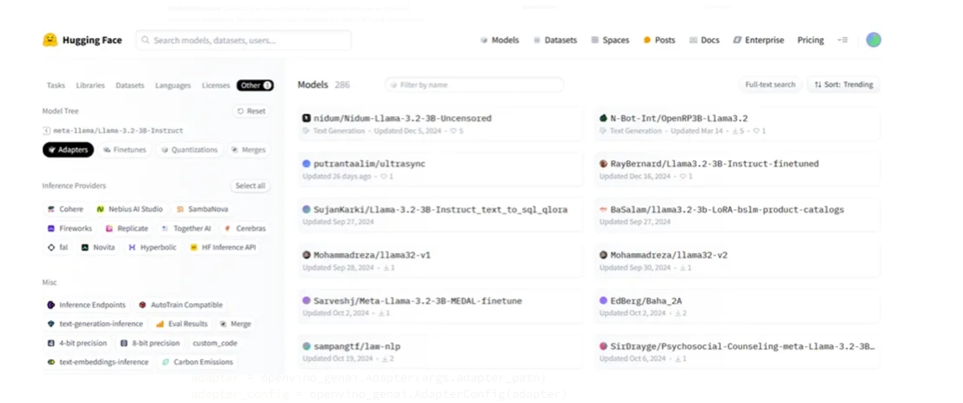Toggle the Adapters model tree filter
This screenshot has width=963, height=403.
68,150
